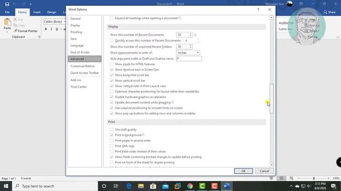Open Quick Access Toolbar customize arrow
Image resolution: width=341 pixels, height=191 pixels.
click(30, 4)
